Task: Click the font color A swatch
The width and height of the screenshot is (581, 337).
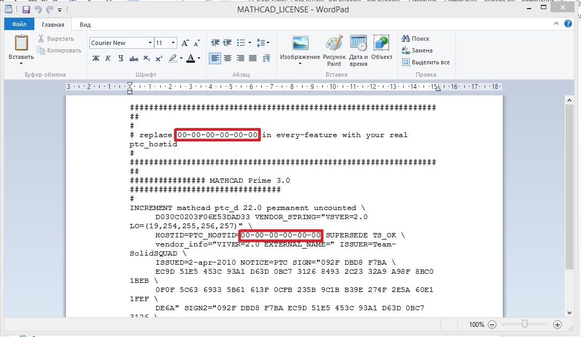Action: click(x=191, y=58)
